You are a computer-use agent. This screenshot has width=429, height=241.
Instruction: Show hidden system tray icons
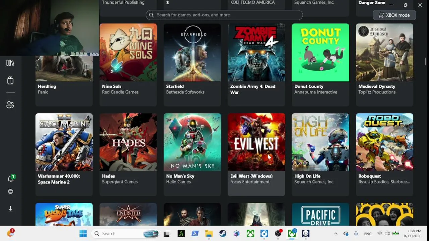pyautogui.click(x=336, y=234)
